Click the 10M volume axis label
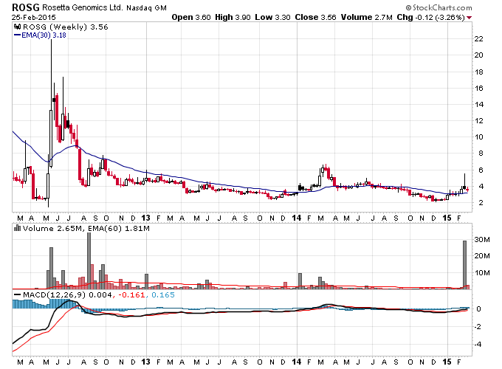The image size is (502, 369). click(x=482, y=272)
